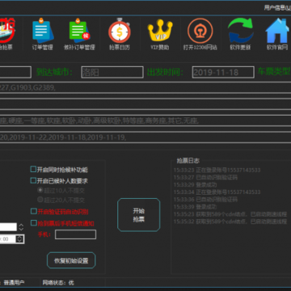Open 软件官网 home icon

277,34
